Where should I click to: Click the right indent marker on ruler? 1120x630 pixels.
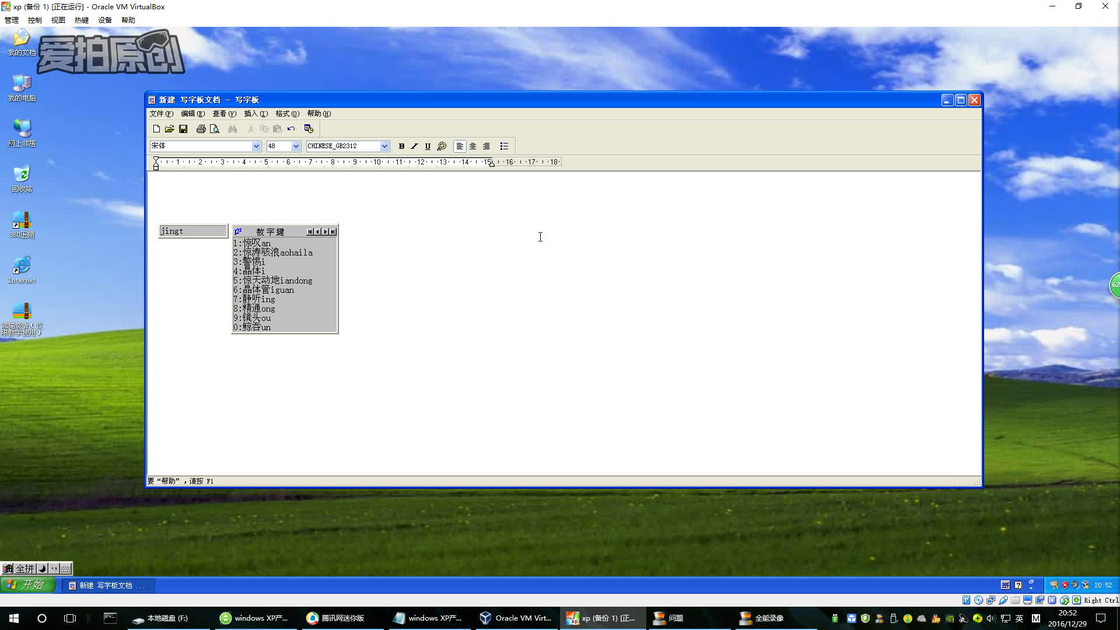492,164
